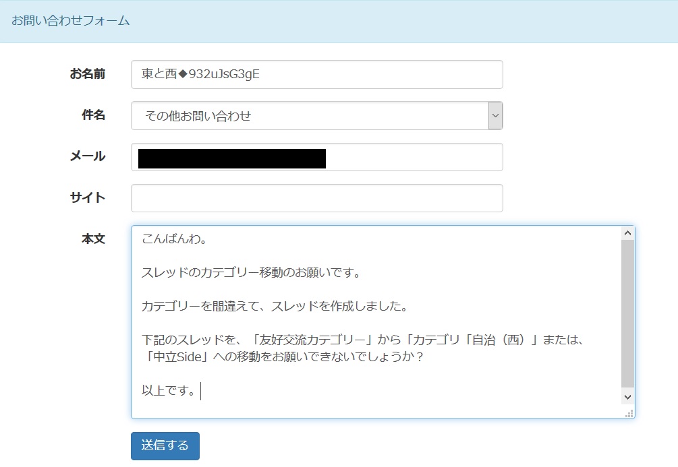678x467 pixels.
Task: Click the scroll-down arrow in 本文 textarea
Action: coord(627,398)
